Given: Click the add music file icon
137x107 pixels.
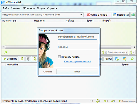Looking at the screenshot, I should (117, 59).
